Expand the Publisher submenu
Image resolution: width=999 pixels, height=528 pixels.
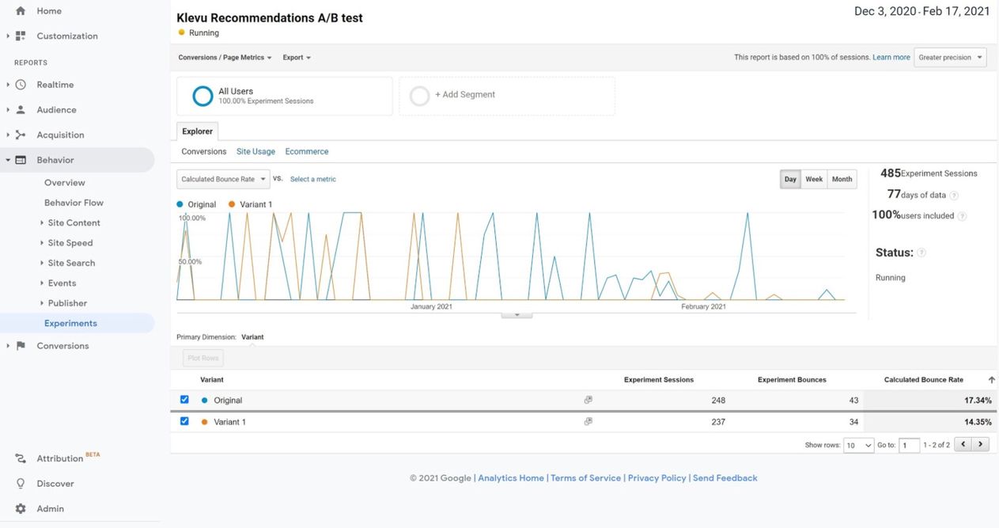point(42,303)
